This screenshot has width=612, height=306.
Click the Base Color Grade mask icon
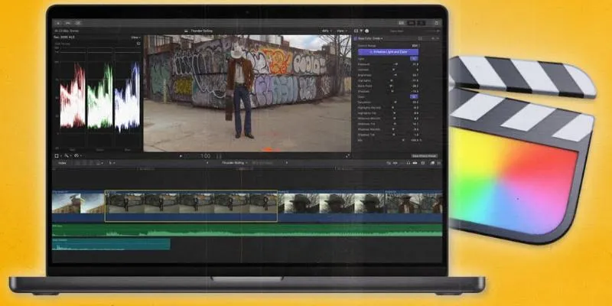coord(420,39)
